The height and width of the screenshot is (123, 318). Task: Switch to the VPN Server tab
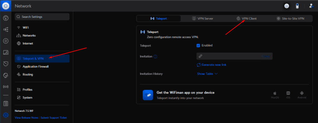click(202, 18)
